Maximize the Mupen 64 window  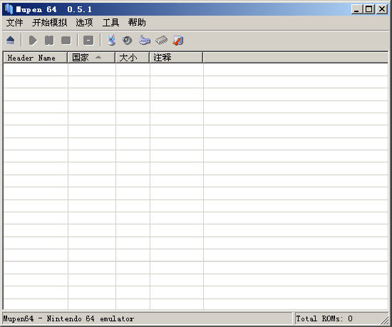click(x=369, y=9)
